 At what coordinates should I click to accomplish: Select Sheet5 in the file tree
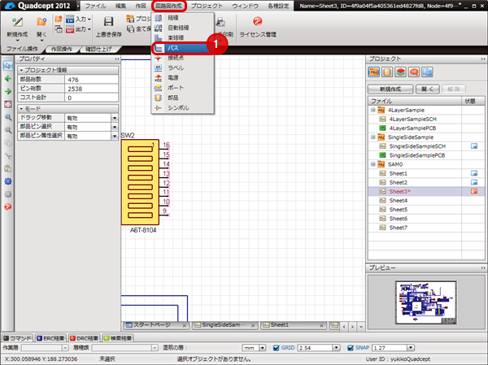[x=398, y=210]
